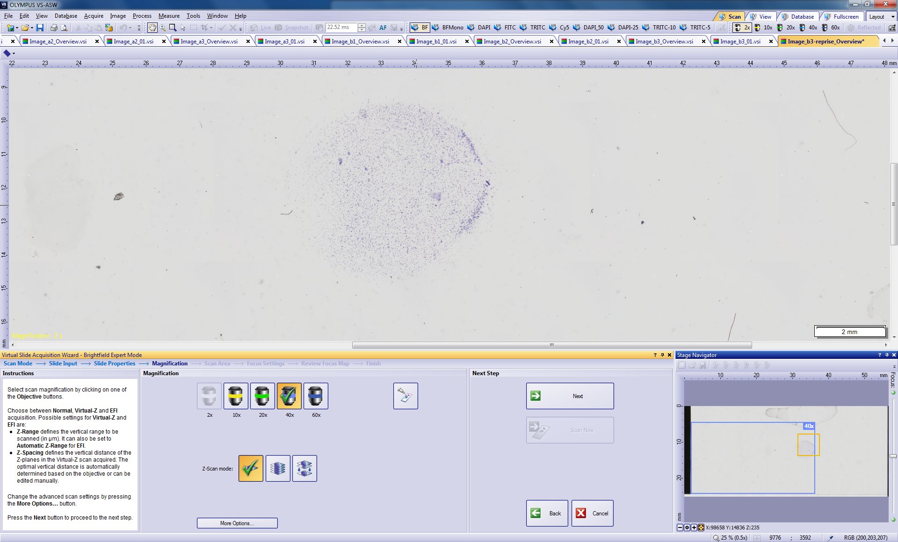Select the zoom rectangle tool
The image size is (898, 542).
coord(173,28)
